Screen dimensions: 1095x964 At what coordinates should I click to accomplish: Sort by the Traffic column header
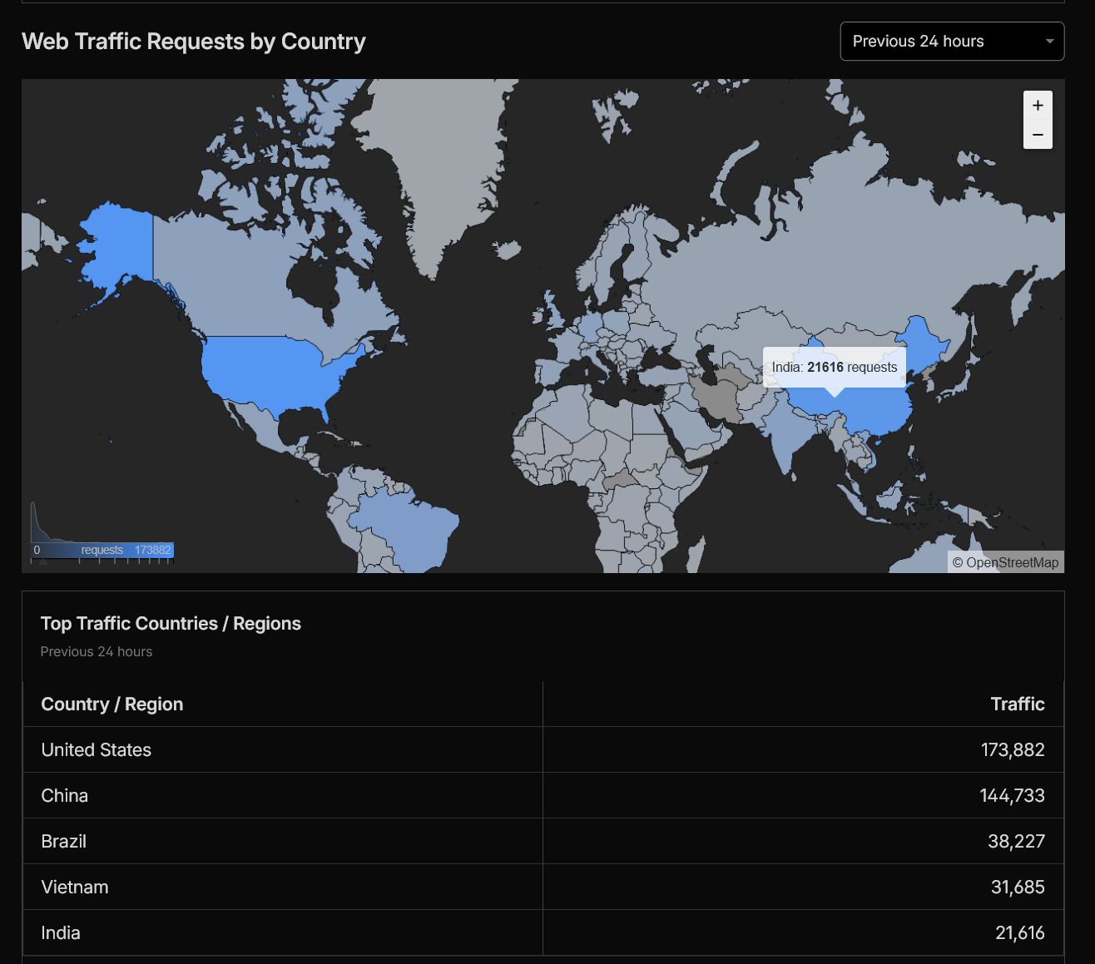[x=1017, y=704]
